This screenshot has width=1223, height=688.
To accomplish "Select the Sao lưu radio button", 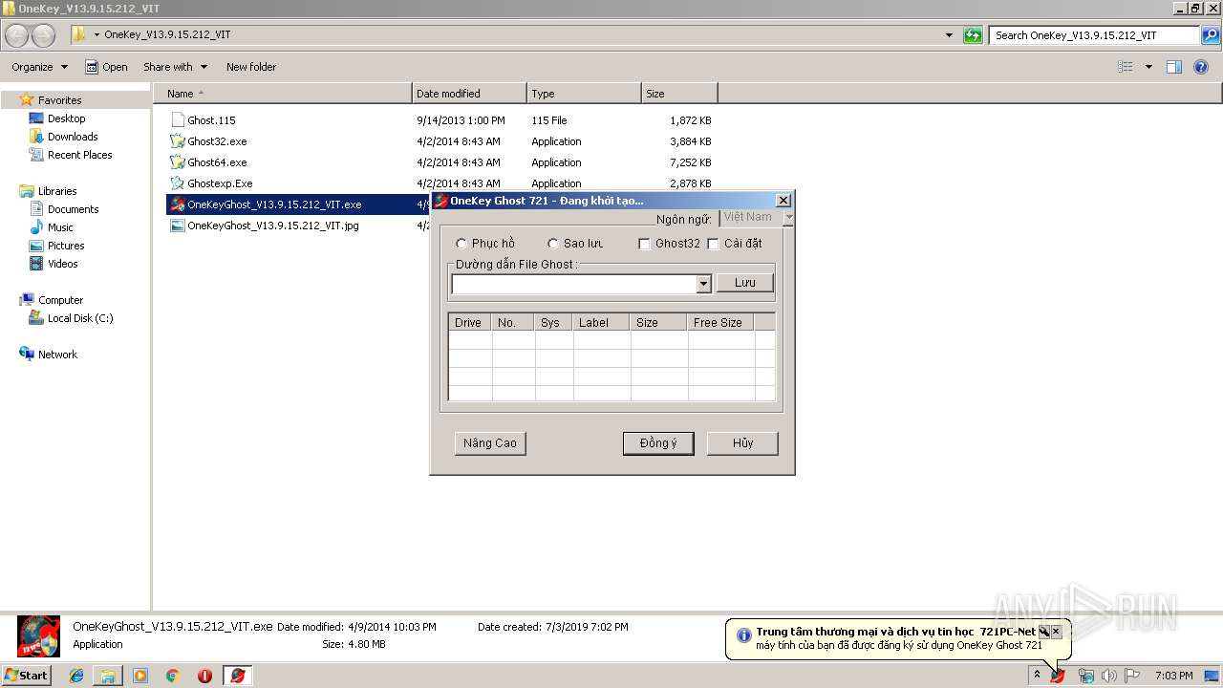I will (x=553, y=244).
